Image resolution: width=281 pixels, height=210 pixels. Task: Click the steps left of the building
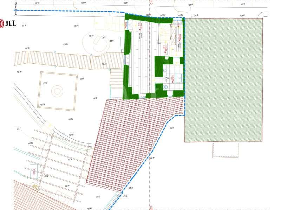(x=116, y=79)
